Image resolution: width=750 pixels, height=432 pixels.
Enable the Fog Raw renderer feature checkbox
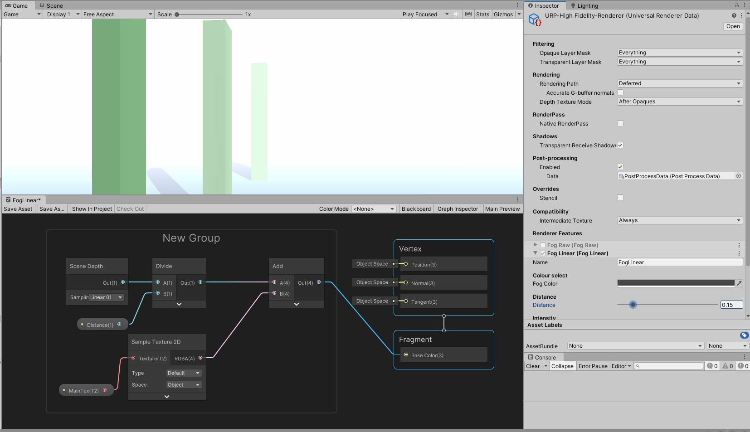tap(542, 244)
